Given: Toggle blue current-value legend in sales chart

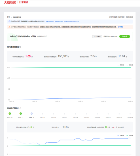Looking at the screenshot, I should (x=120, y=65).
